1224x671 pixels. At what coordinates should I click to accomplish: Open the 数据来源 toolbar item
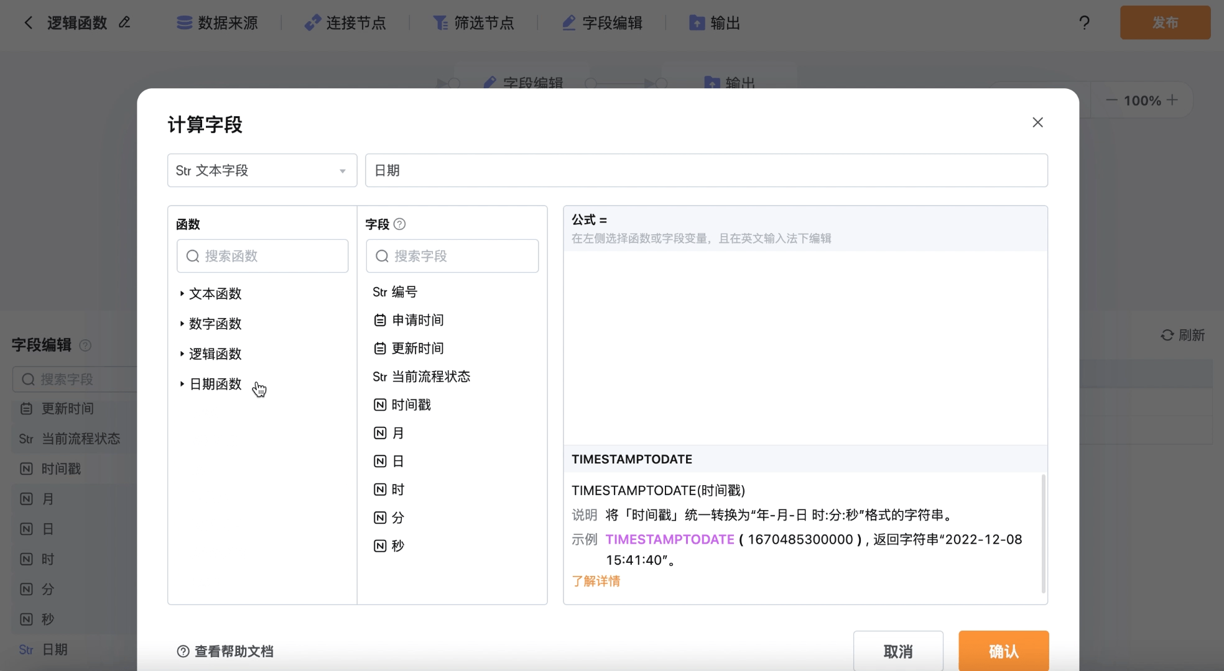217,23
